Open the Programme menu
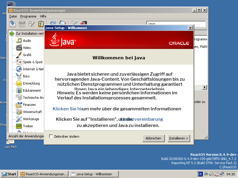The width and height of the screenshot is (238, 178). (x=28, y=16)
